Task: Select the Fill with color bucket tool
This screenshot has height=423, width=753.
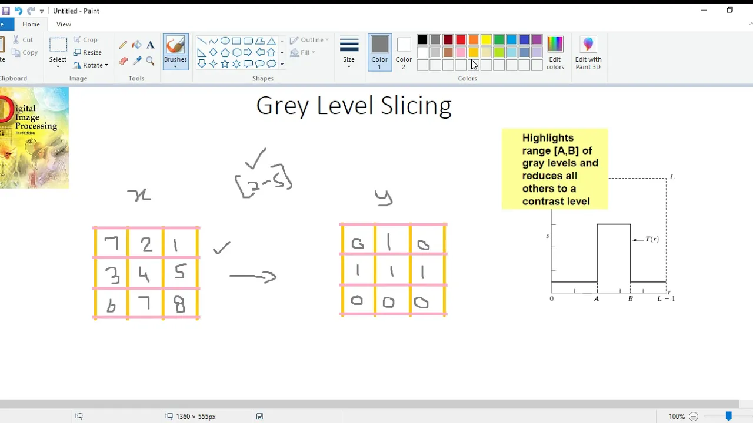Action: [136, 45]
